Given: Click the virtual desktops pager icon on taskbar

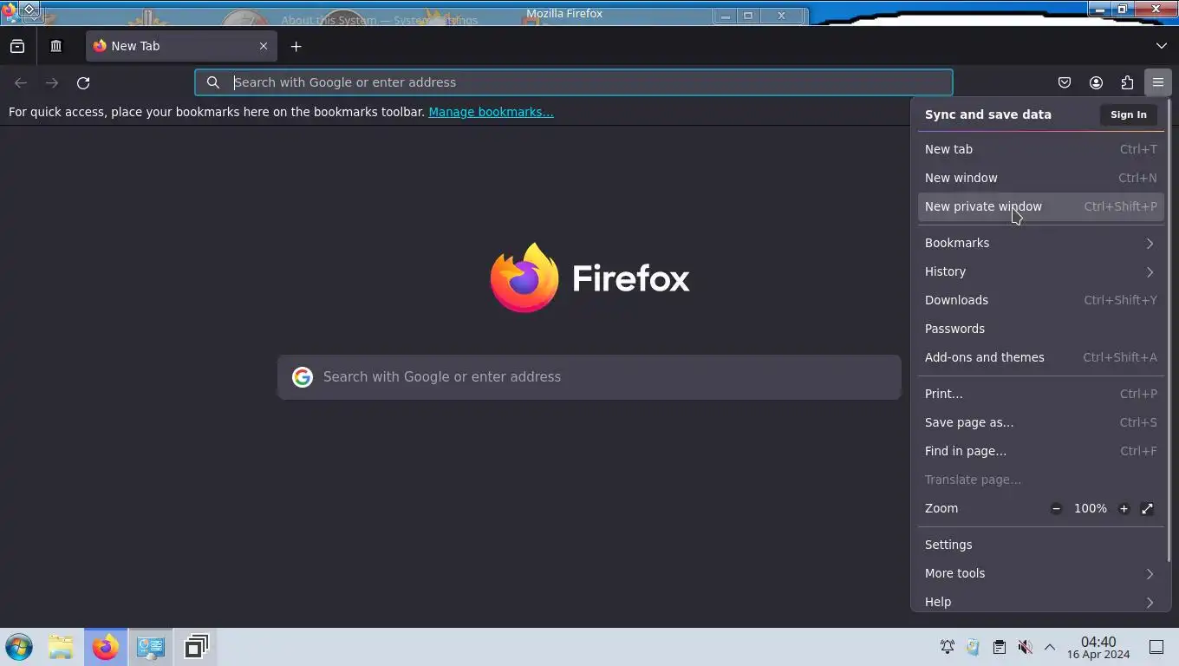Looking at the screenshot, I should click(x=196, y=647).
